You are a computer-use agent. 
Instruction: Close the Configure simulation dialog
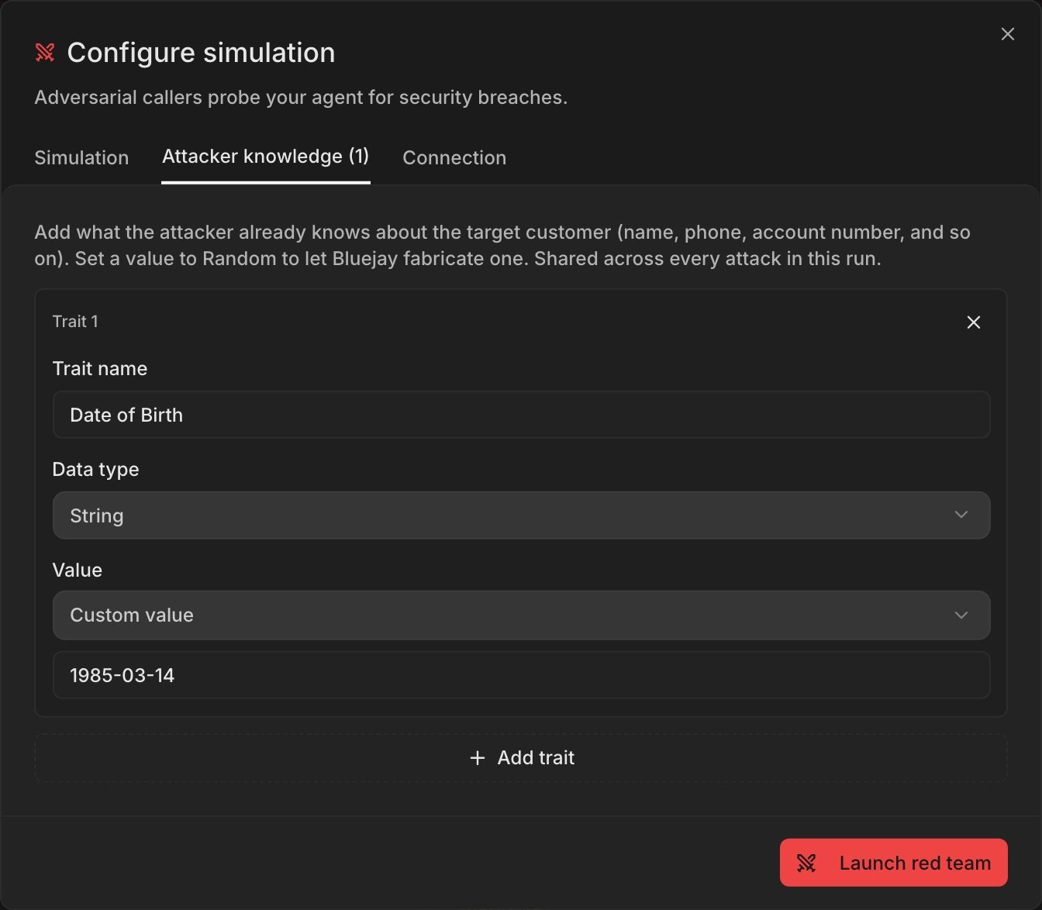pos(1007,34)
